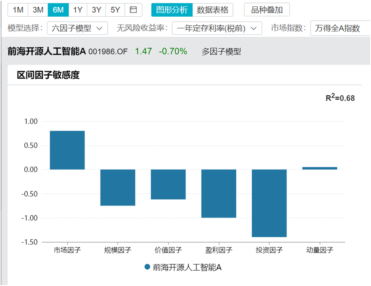Expand the 无风险收益率 dropdown
This screenshot has width=371, height=286.
(x=216, y=28)
